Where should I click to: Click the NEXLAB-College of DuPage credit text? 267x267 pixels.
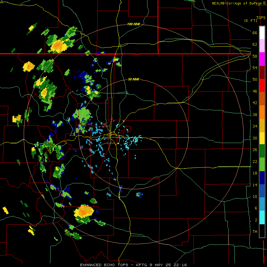coord(237,3)
